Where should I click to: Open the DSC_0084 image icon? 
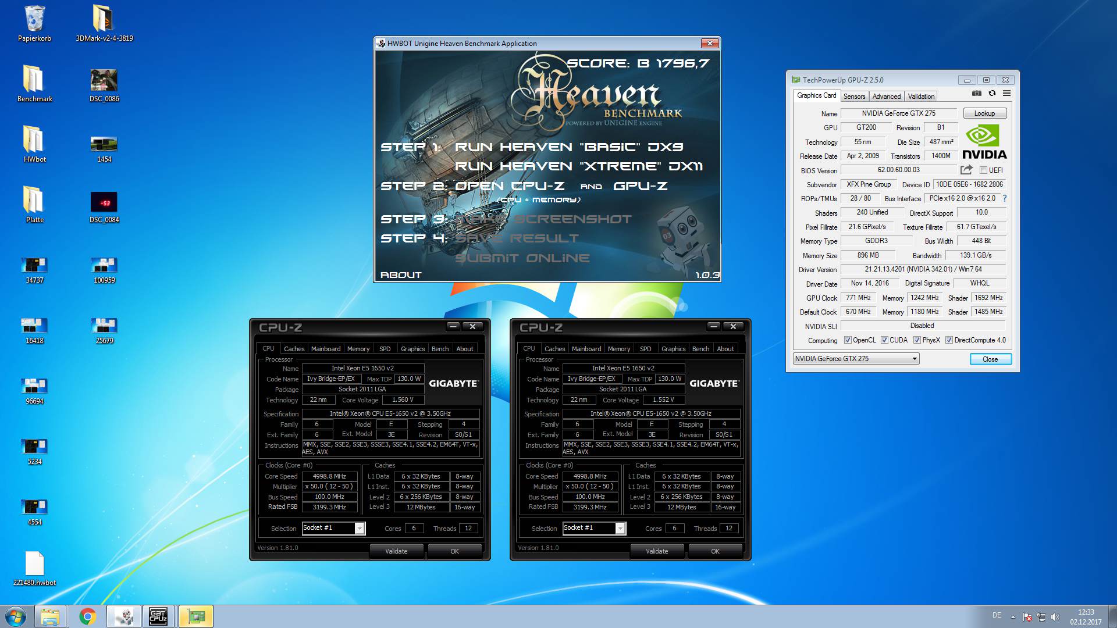tap(104, 207)
